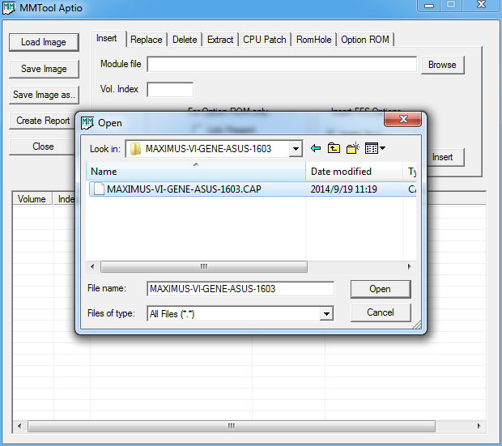Click Browse next to Module file

(x=442, y=65)
